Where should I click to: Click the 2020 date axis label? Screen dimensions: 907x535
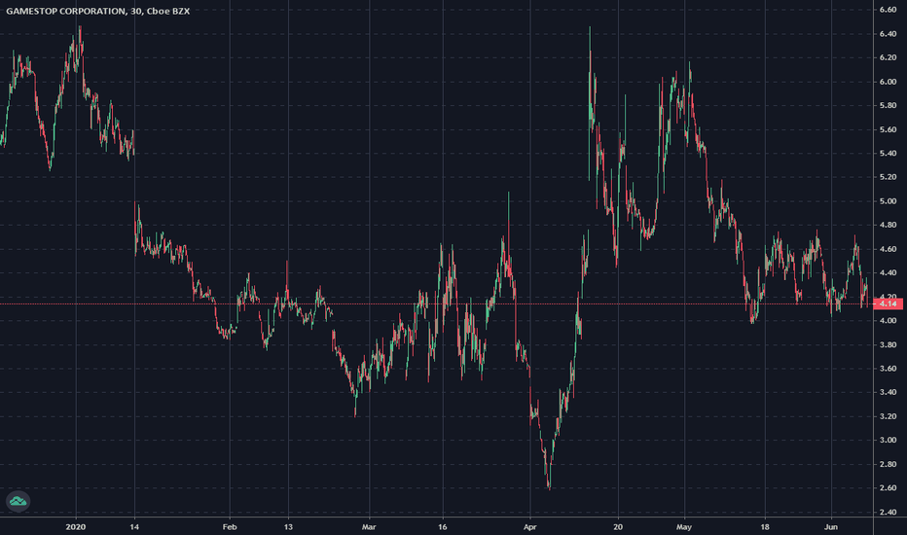76,527
